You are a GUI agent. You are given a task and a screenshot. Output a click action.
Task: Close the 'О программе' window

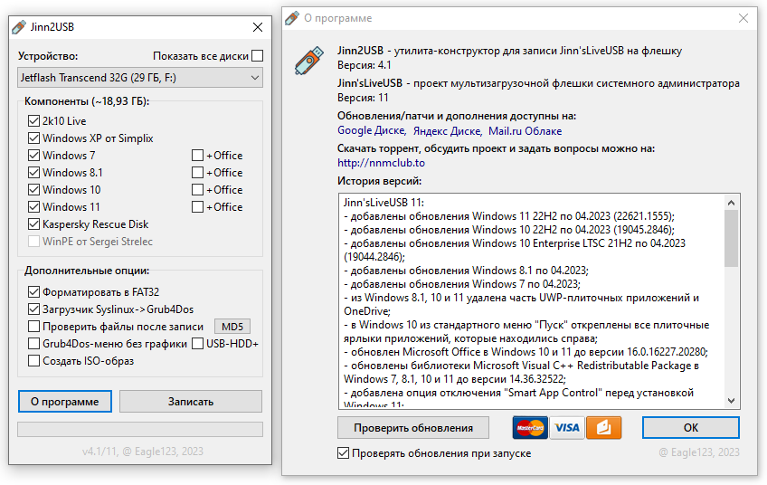743,19
